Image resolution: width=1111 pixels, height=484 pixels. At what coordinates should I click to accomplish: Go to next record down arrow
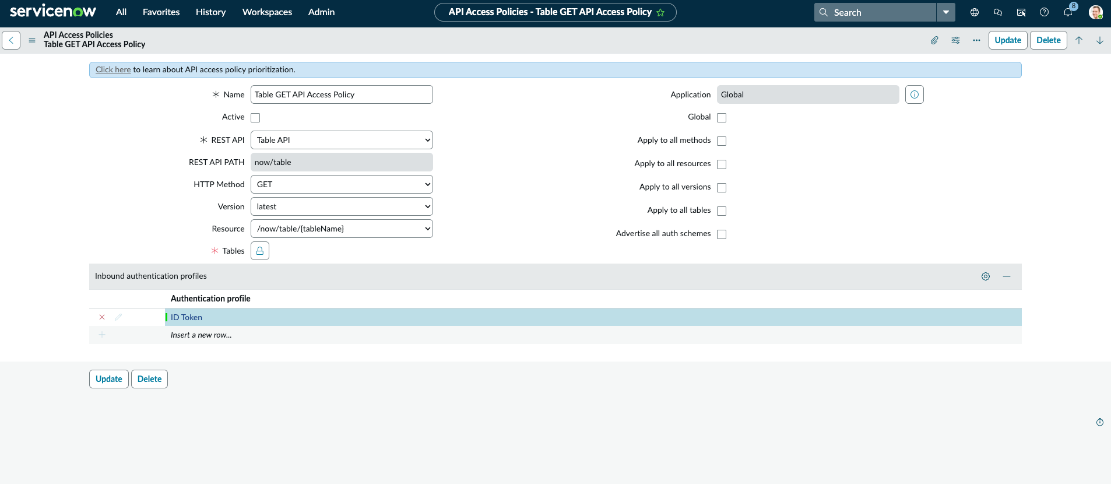(1100, 40)
